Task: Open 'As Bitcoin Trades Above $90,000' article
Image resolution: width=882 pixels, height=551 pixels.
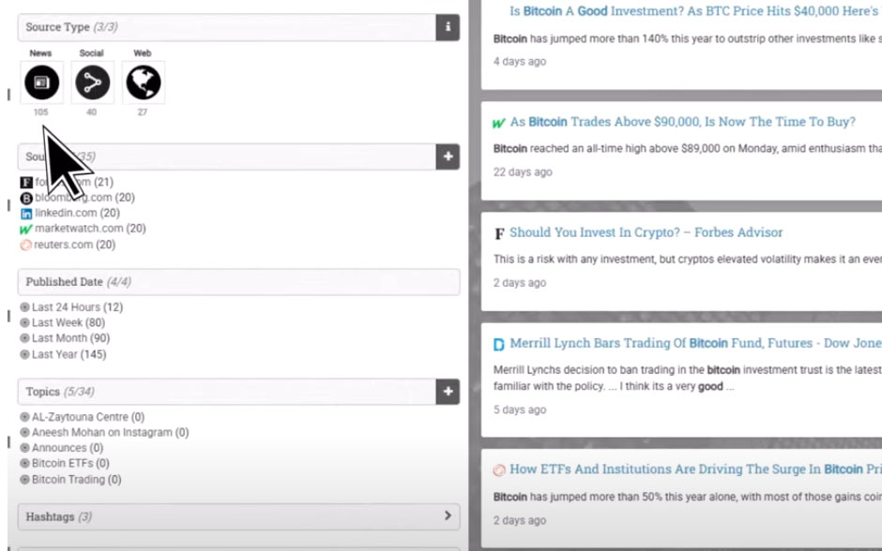Action: (x=682, y=122)
